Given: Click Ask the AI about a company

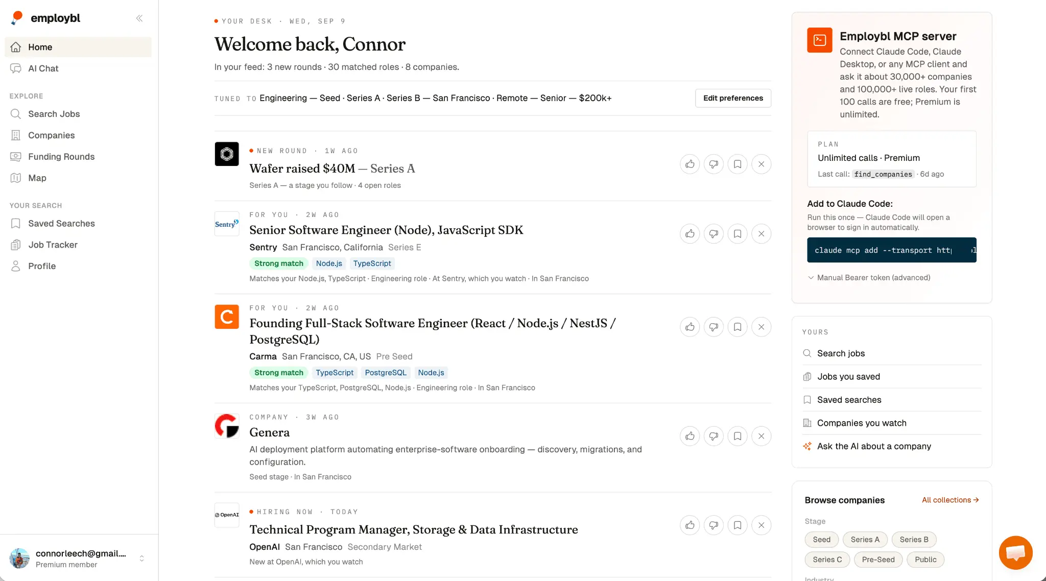Looking at the screenshot, I should 892,446.
